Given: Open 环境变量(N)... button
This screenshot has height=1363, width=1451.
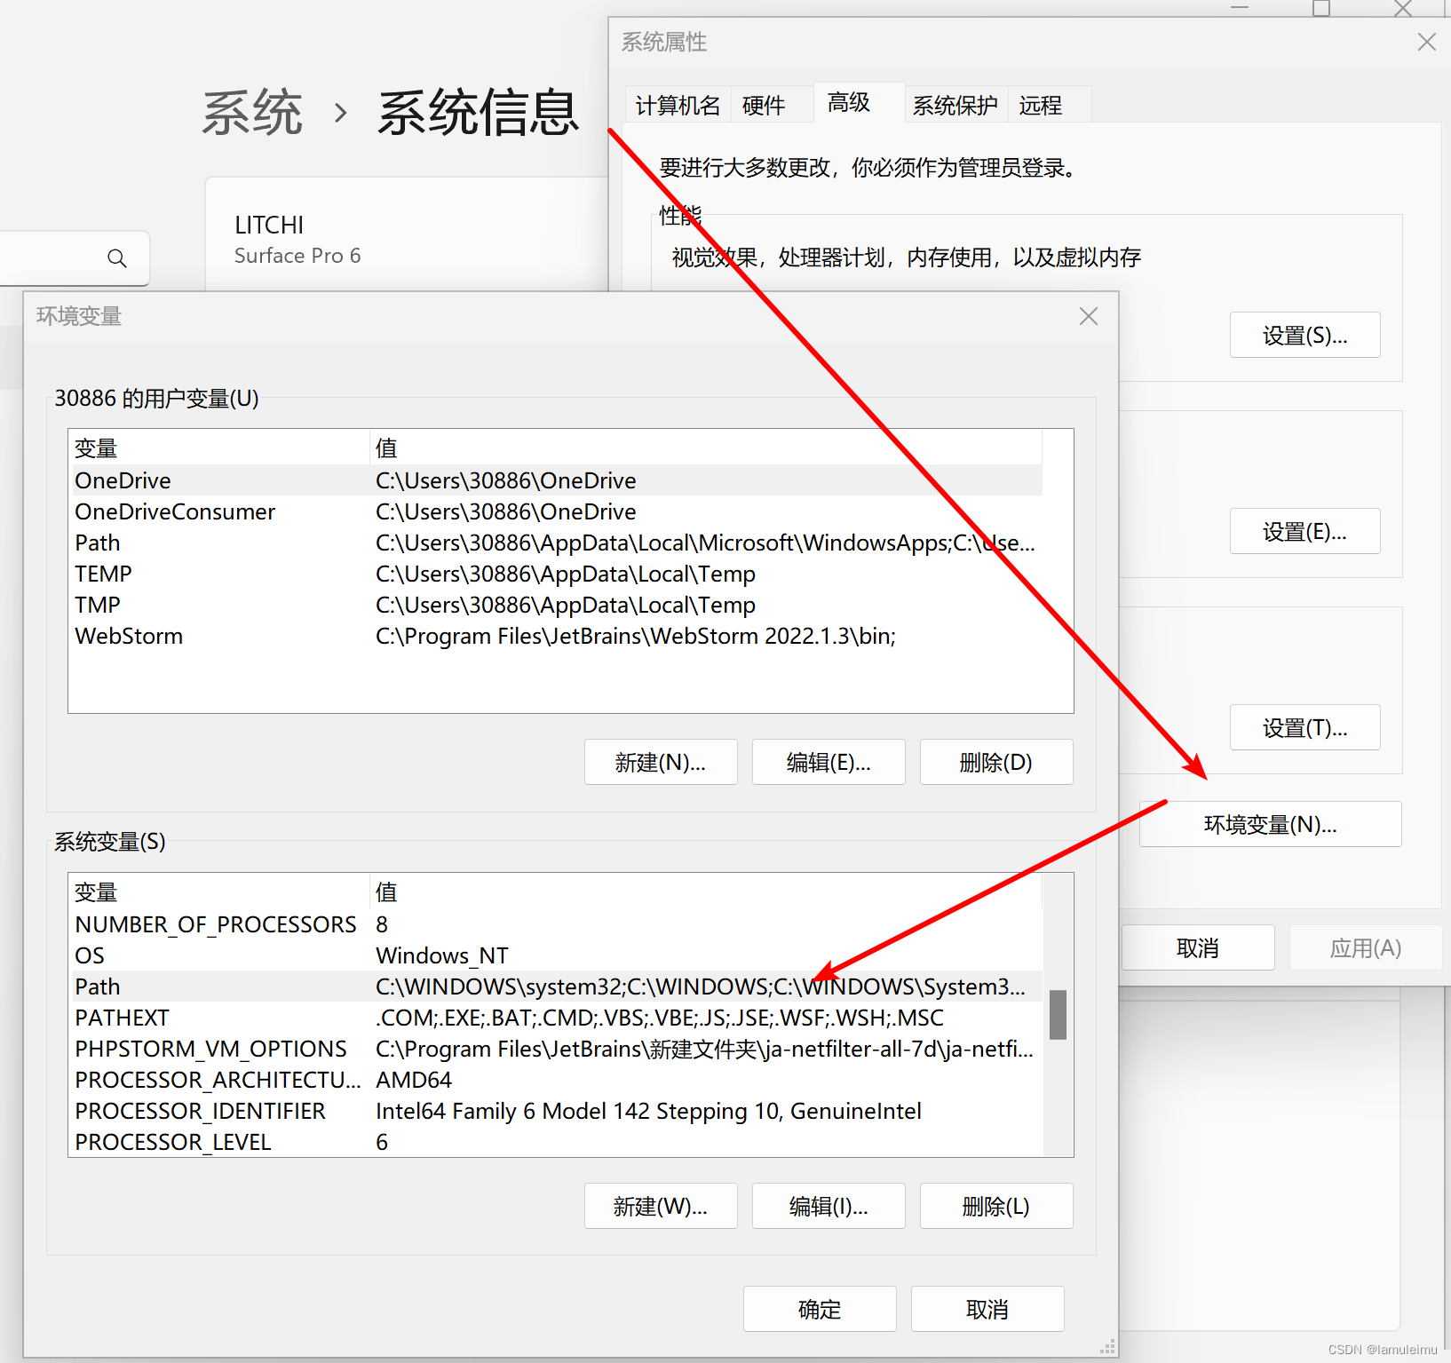Looking at the screenshot, I should click(1270, 824).
